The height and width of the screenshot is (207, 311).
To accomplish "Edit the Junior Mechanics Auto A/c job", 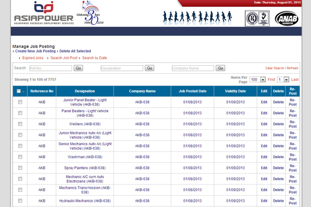I will pos(264,135).
